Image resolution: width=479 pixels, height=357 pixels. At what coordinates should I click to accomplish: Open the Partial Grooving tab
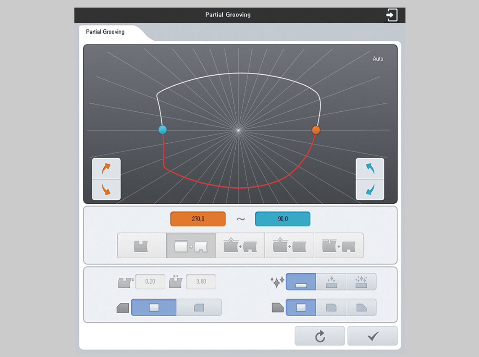(x=105, y=32)
